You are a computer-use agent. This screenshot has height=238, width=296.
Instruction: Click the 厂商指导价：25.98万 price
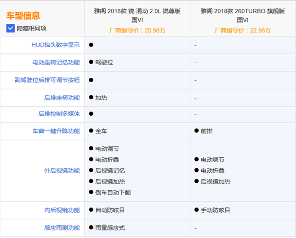pyautogui.click(x=137, y=30)
